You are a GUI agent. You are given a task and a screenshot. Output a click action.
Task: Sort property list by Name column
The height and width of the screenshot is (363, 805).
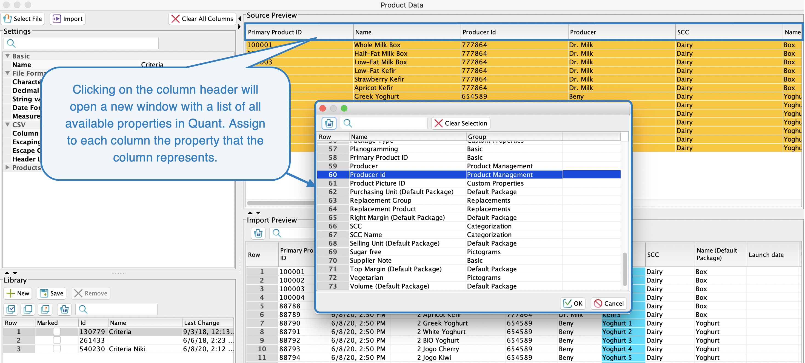pyautogui.click(x=407, y=136)
